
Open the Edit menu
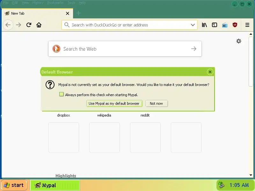point(15,3)
